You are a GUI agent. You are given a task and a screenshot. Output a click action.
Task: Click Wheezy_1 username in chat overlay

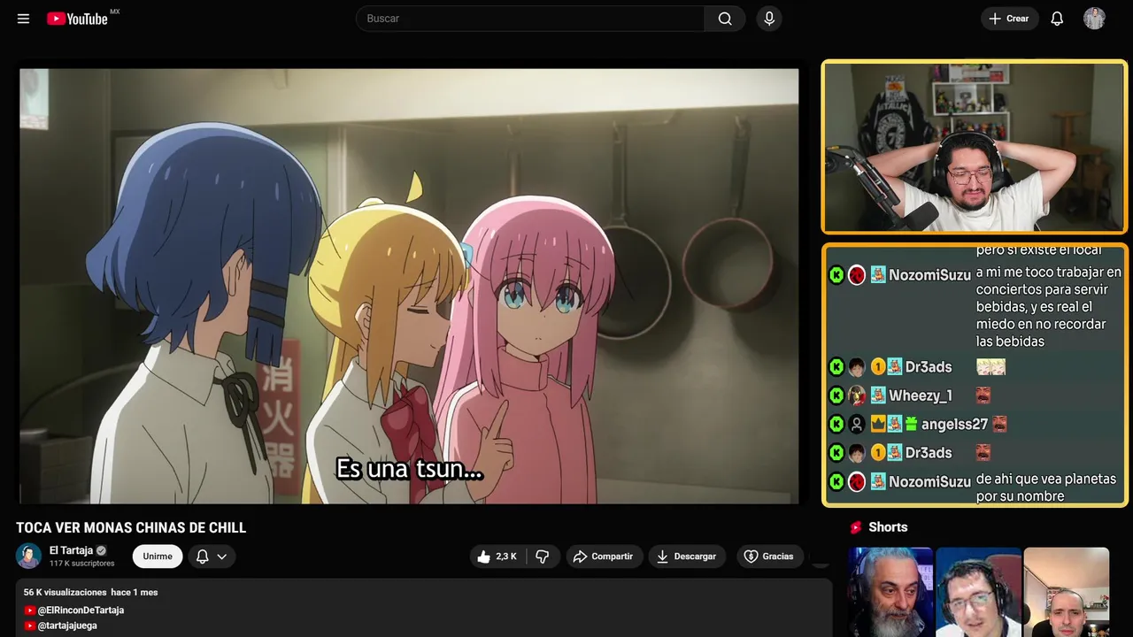coord(921,395)
